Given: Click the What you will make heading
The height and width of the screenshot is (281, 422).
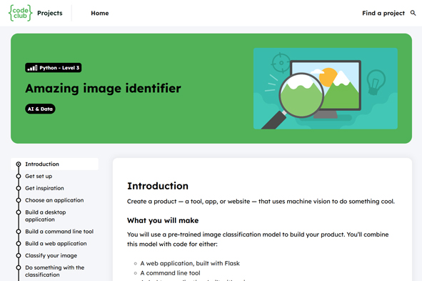Looking at the screenshot, I should point(163,220).
